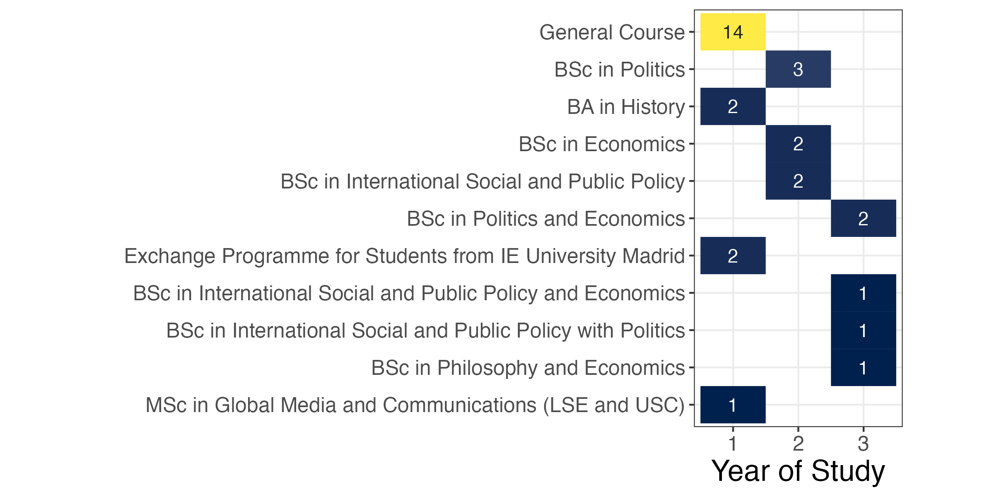This screenshot has width=994, height=497.
Task: Click the 'BSc in Politics' row label
Action: click(x=619, y=70)
